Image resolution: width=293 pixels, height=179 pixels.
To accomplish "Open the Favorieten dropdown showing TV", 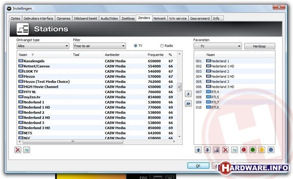I will click(x=218, y=46).
